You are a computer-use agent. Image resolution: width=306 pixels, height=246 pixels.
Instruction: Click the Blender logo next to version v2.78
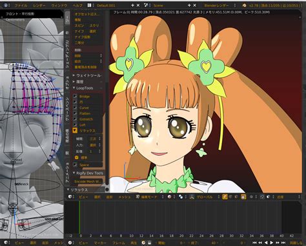click(x=244, y=5)
